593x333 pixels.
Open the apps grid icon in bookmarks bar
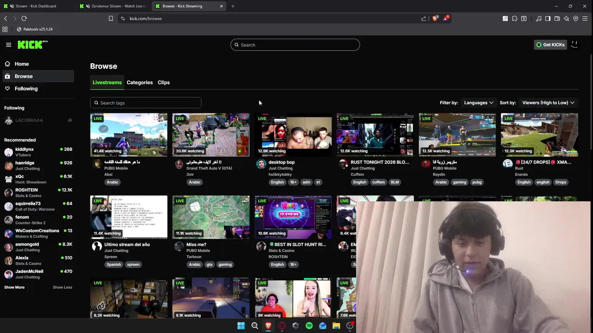[x=5, y=29]
